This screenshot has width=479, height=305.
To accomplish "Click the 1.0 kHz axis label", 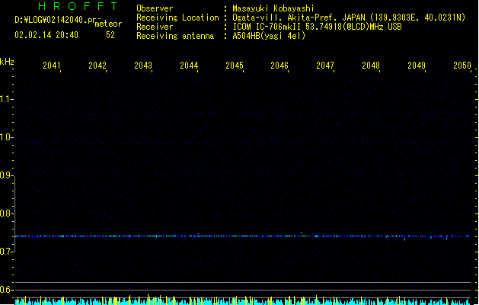I will click(6, 137).
